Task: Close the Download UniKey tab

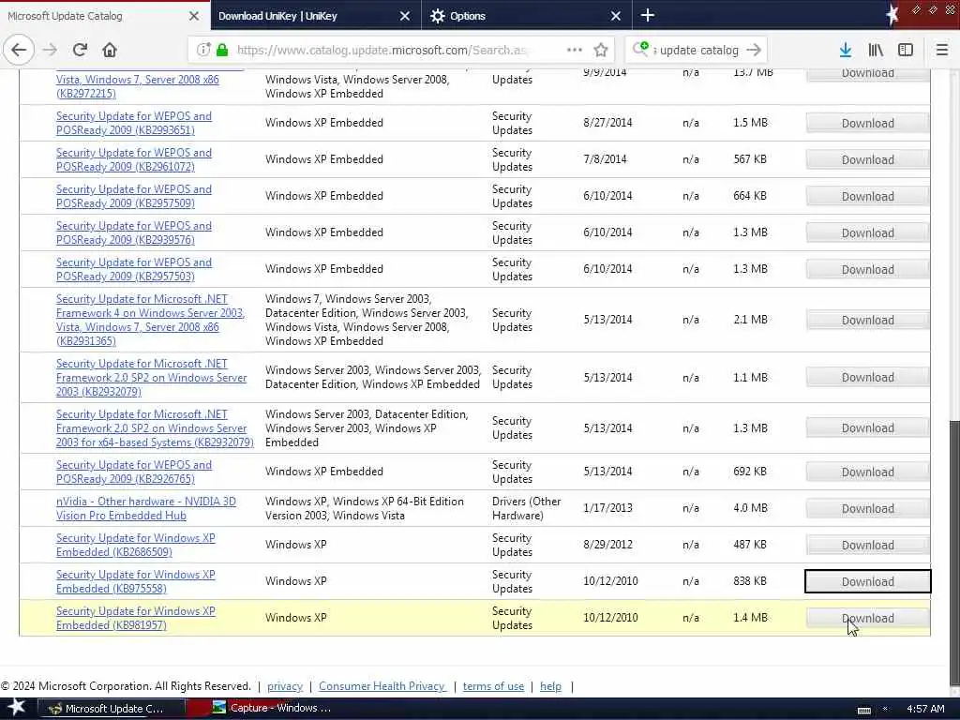Action: click(x=405, y=16)
